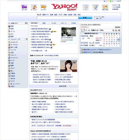Screen dimensions: 129x140
Task: Click the 出会い heart icon
Action: (9, 86)
